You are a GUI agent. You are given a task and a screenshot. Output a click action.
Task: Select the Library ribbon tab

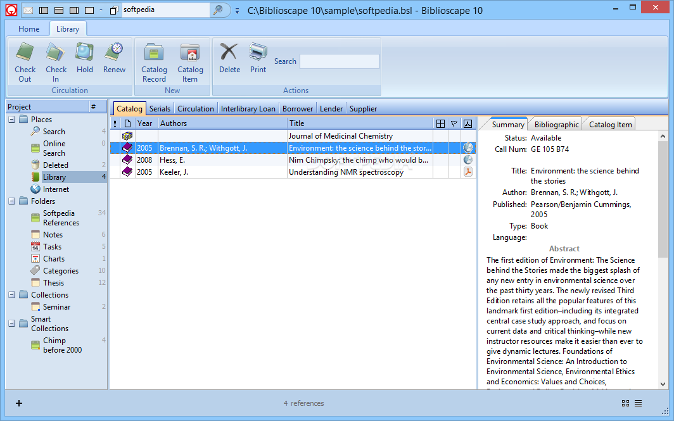click(x=68, y=28)
